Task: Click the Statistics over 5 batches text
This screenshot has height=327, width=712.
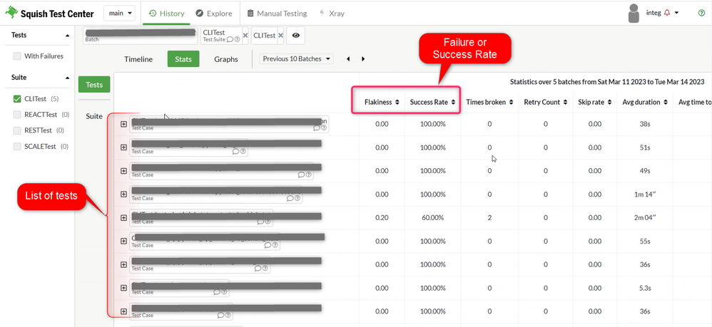Action: [607, 82]
